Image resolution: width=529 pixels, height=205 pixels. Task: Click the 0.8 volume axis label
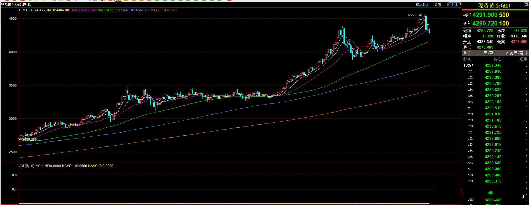pos(14,175)
